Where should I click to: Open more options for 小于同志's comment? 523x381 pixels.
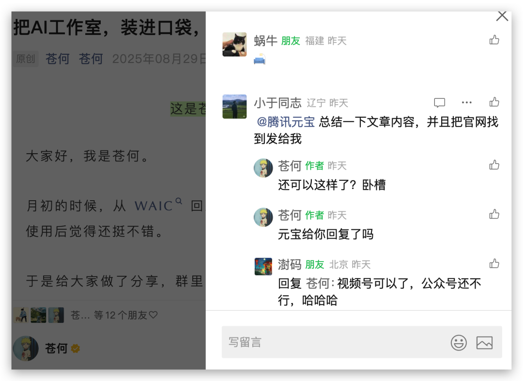tap(467, 102)
